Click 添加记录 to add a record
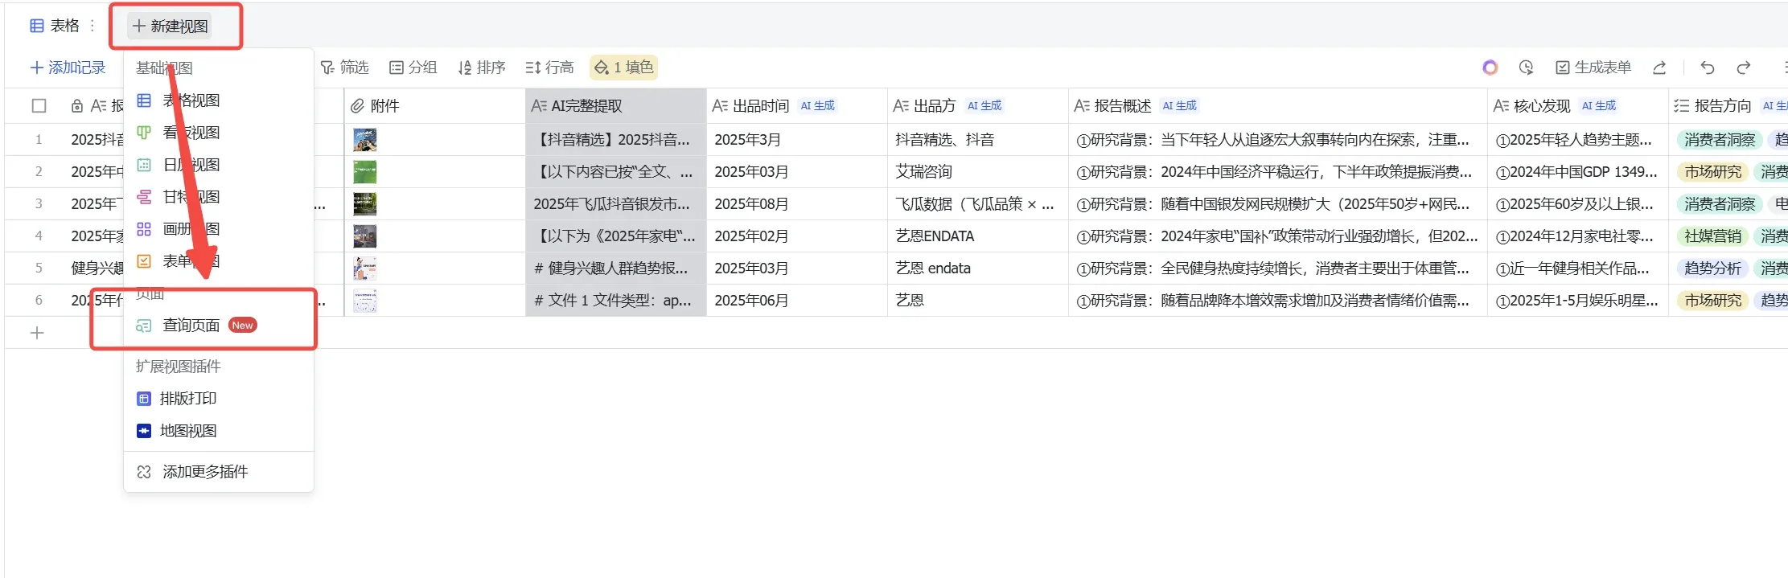 (68, 68)
